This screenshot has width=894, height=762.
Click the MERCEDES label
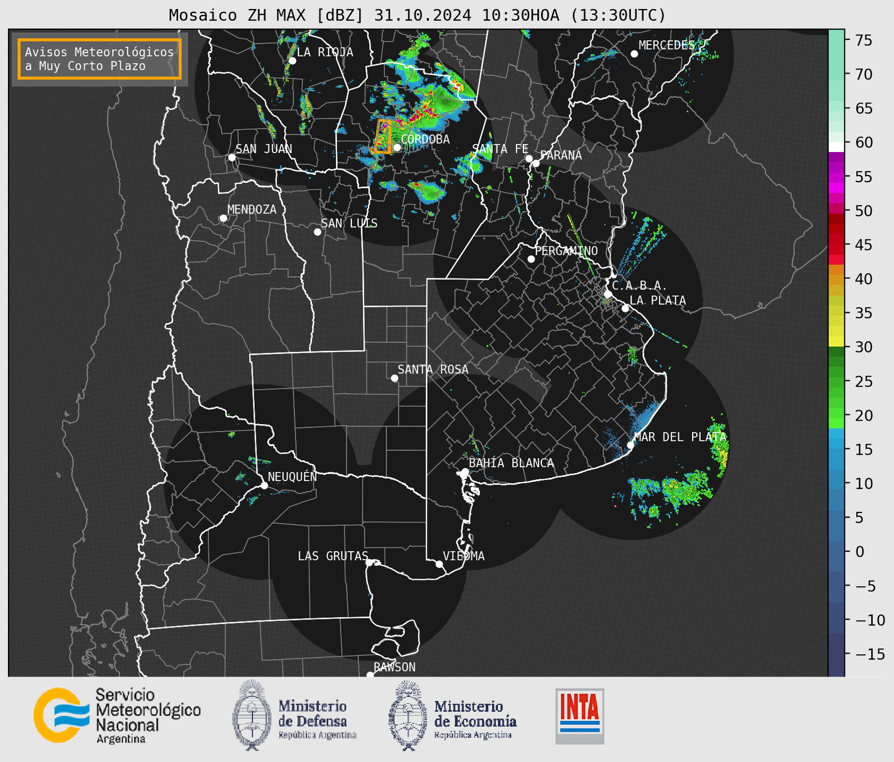pyautogui.click(x=667, y=45)
